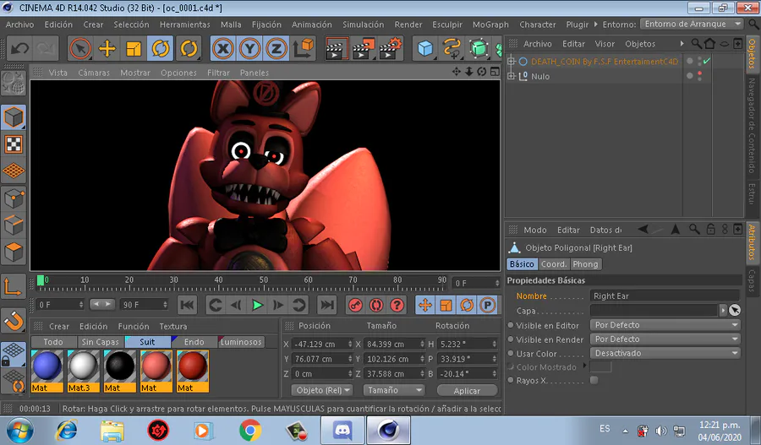This screenshot has width=761, height=445.
Task: Click the Nombre field containing Right Ear
Action: (x=664, y=296)
